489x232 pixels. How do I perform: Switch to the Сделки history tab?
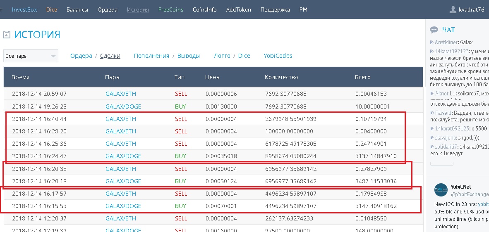(x=110, y=56)
